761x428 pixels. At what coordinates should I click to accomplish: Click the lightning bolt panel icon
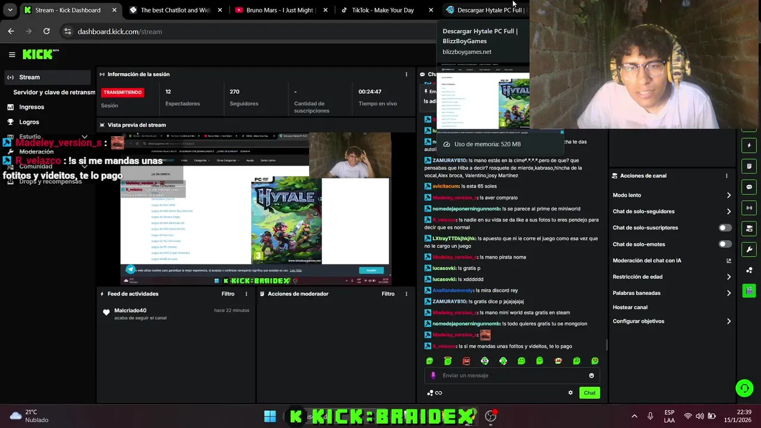tap(749, 145)
